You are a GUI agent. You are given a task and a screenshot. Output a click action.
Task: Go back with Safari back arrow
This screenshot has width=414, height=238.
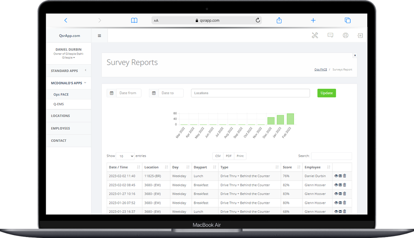coord(66,20)
